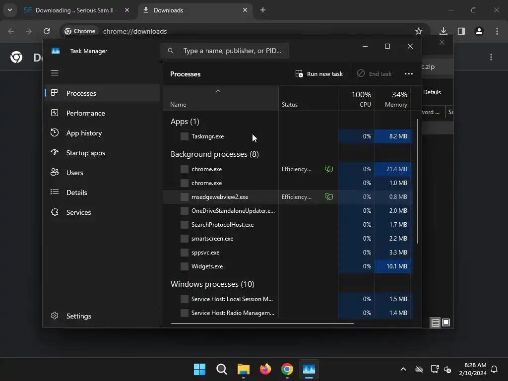
Task: Click the vertical scrollbar of the process list
Action: 418,182
